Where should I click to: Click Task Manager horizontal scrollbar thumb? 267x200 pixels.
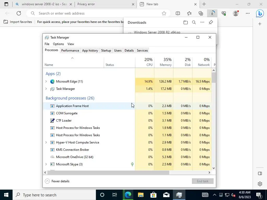pos(108,172)
